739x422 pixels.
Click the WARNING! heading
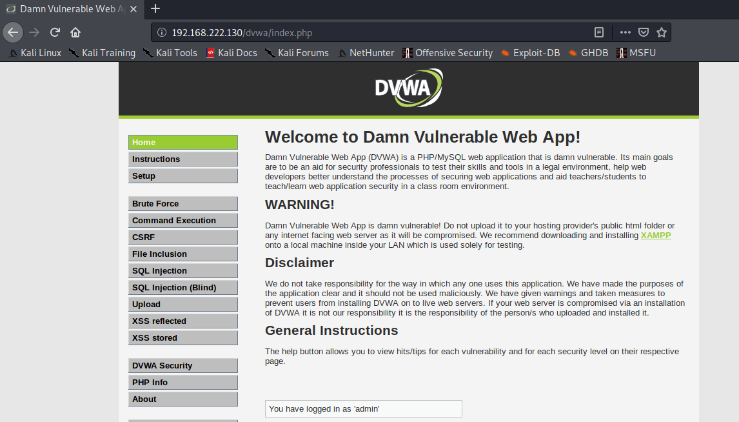[299, 205]
